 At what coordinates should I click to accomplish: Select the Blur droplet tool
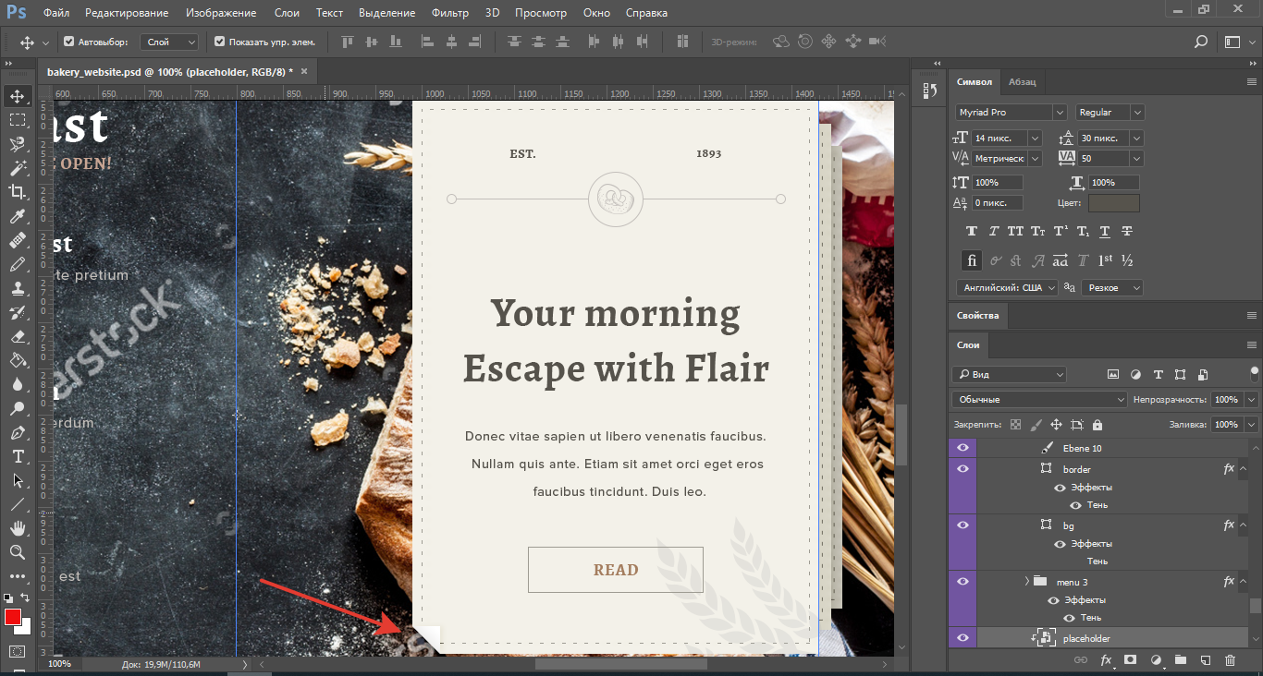[x=18, y=384]
